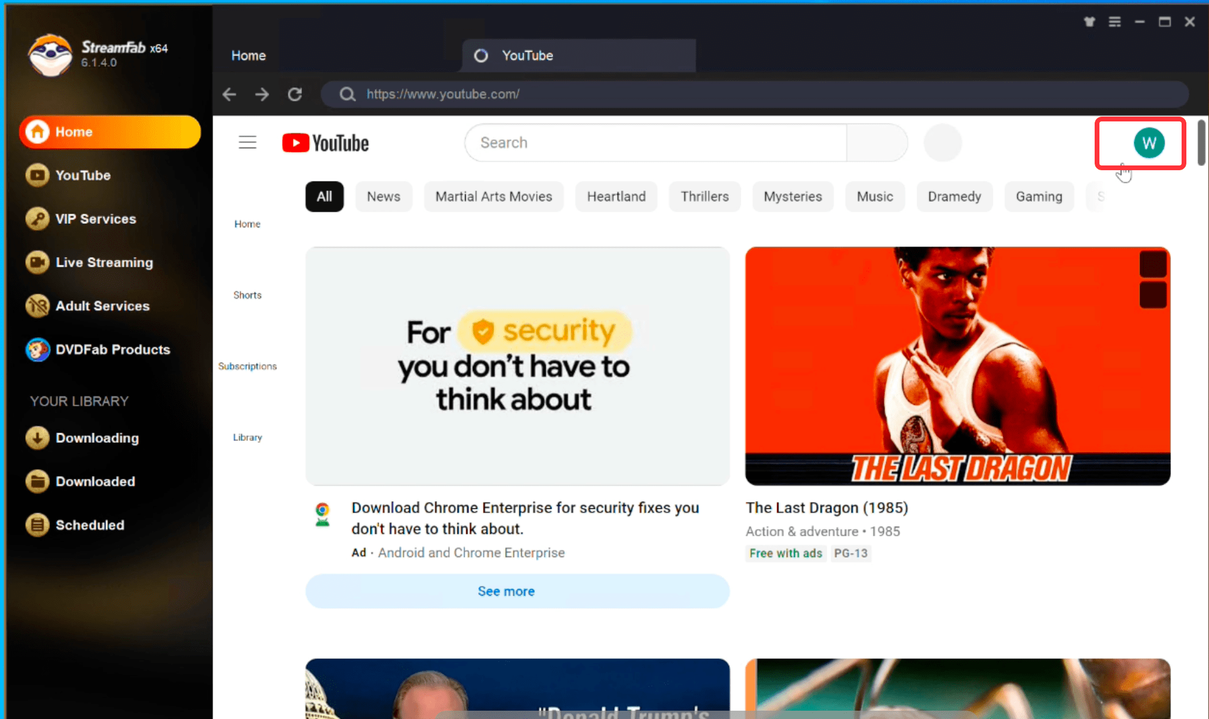Select the Martial Arts Movies chip
The width and height of the screenshot is (1209, 719).
494,196
